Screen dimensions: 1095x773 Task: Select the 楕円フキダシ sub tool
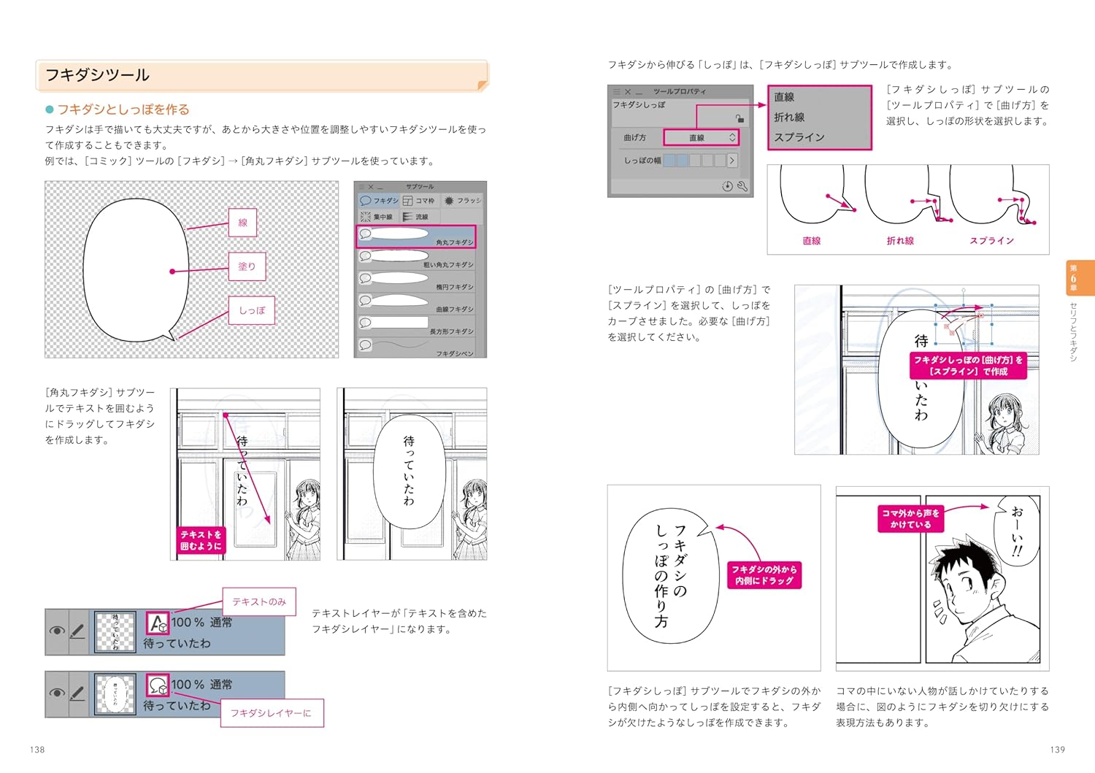coord(416,280)
